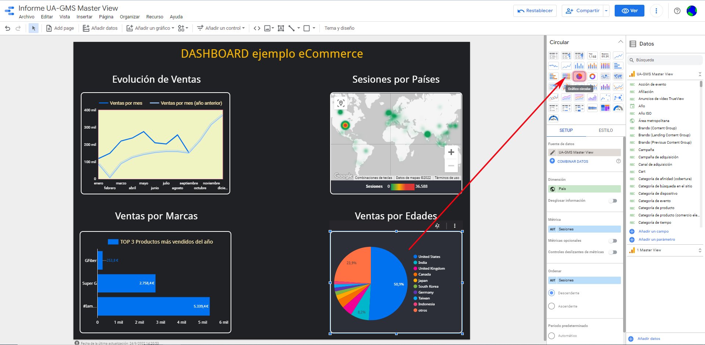The image size is (705, 345).
Task: Toggle Desglosar información switch
Action: pos(613,201)
